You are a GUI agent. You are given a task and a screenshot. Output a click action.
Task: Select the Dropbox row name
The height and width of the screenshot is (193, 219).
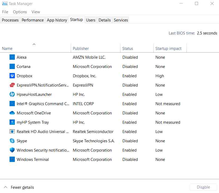(24, 76)
